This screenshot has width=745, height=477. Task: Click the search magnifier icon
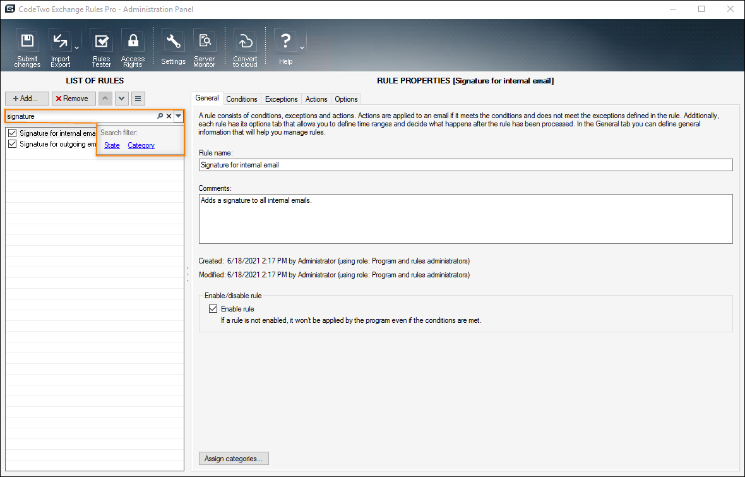pos(160,116)
